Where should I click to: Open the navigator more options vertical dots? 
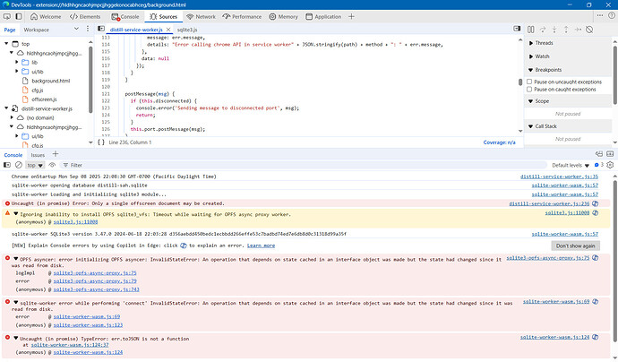coord(88,29)
